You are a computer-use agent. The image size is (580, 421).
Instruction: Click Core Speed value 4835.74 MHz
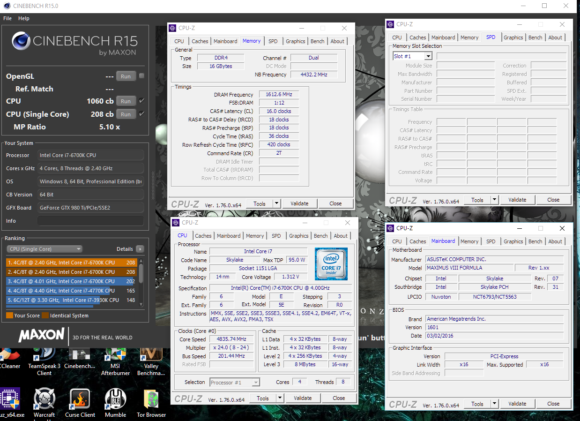[231, 339]
